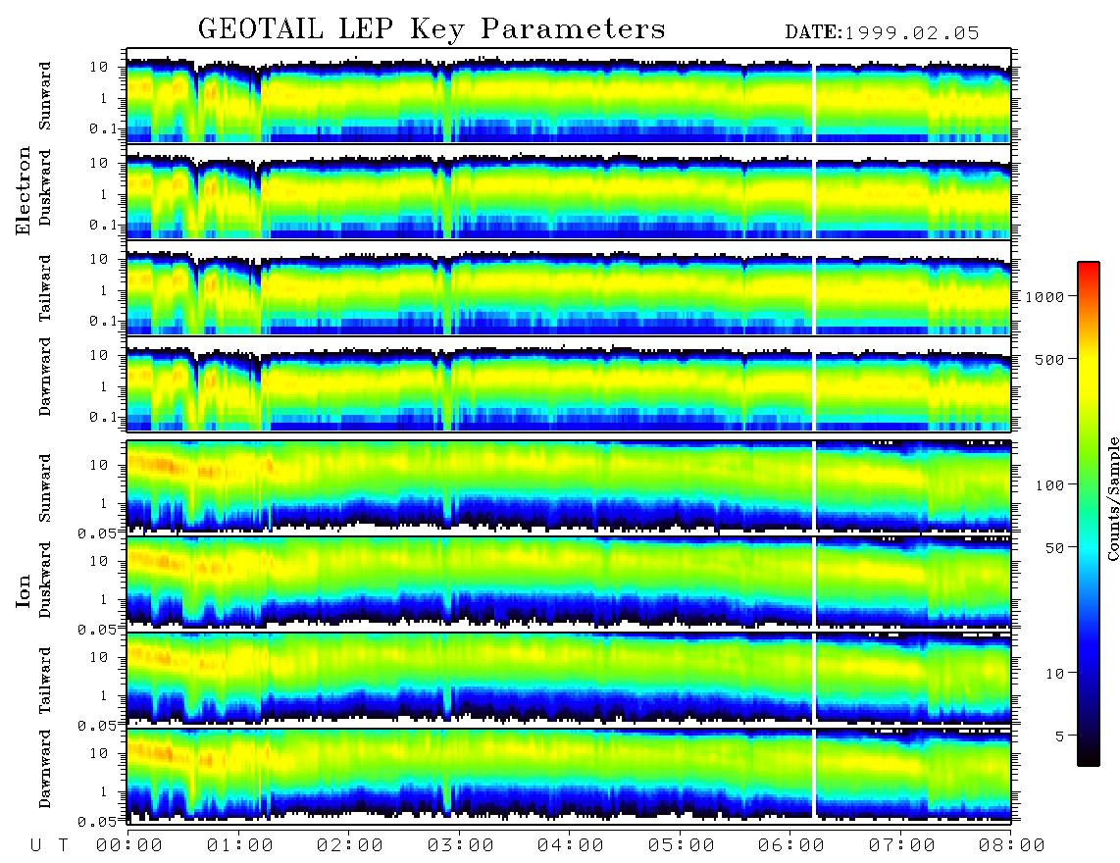This screenshot has height=863, width=1120.
Task: Select the Ion Sunward panel label
Action: click(45, 487)
